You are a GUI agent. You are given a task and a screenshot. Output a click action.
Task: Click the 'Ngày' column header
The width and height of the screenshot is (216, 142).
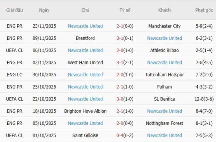[x=44, y=10]
